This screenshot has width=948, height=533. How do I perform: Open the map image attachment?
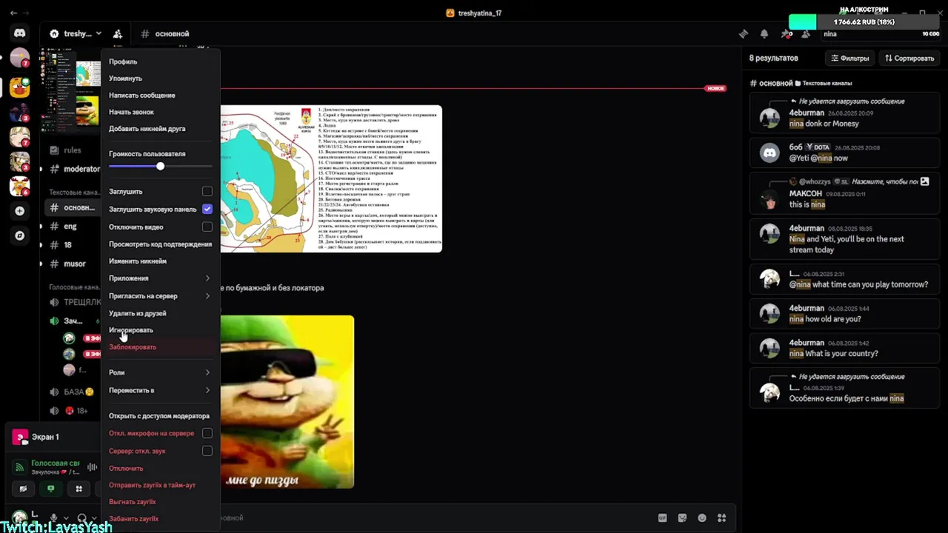tap(331, 179)
